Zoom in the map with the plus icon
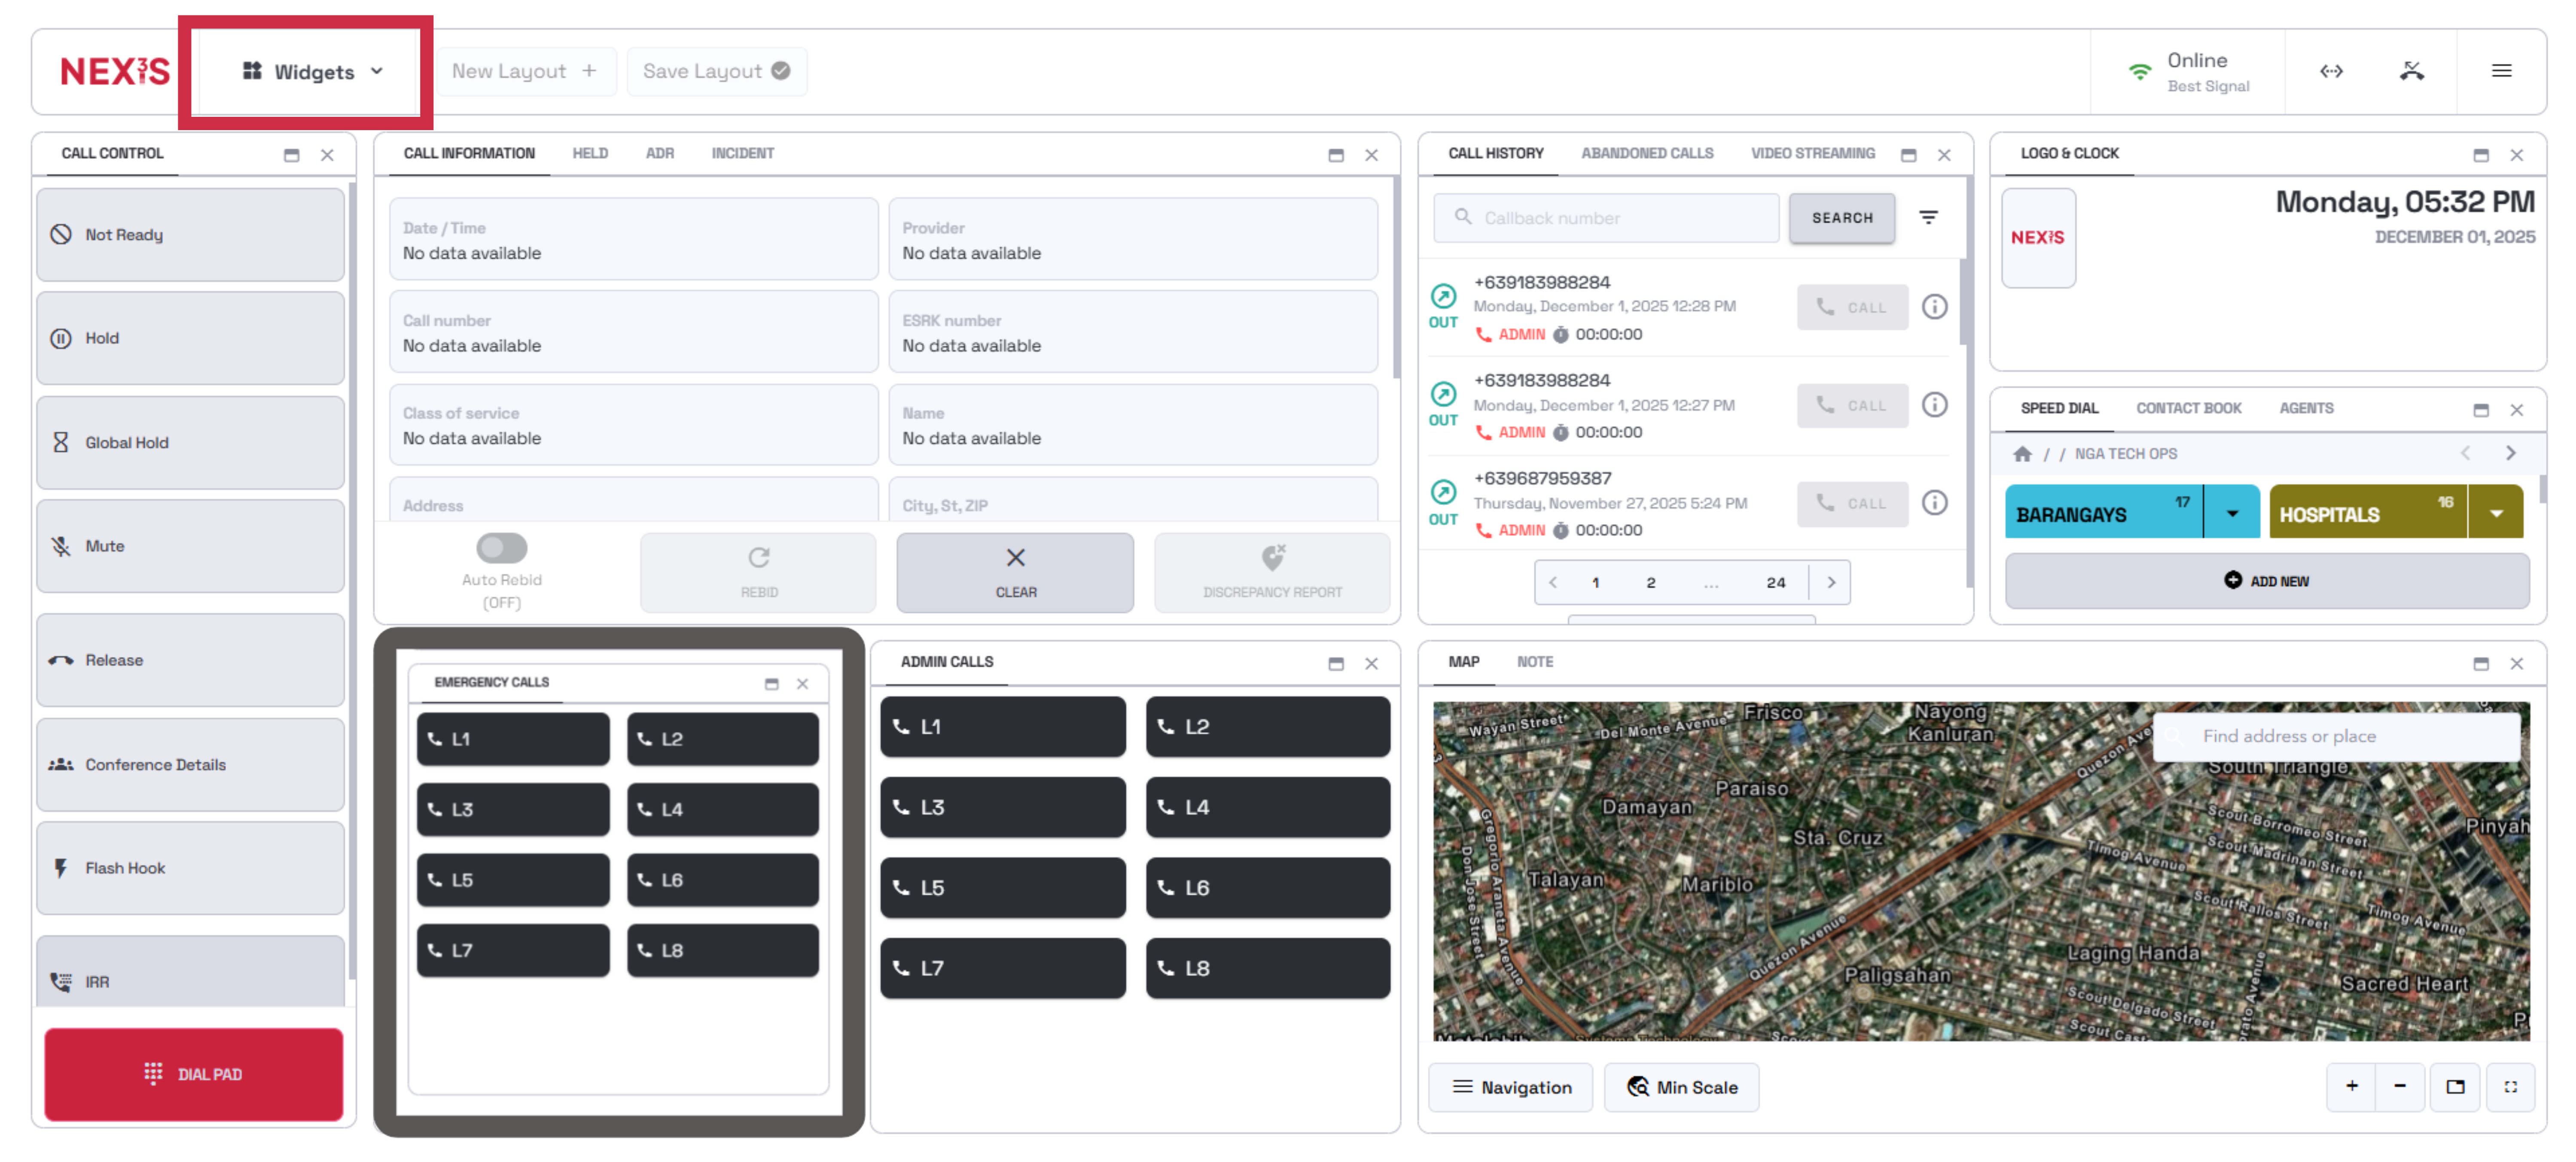Screen dimensions: 2576x1162 tap(2352, 1086)
